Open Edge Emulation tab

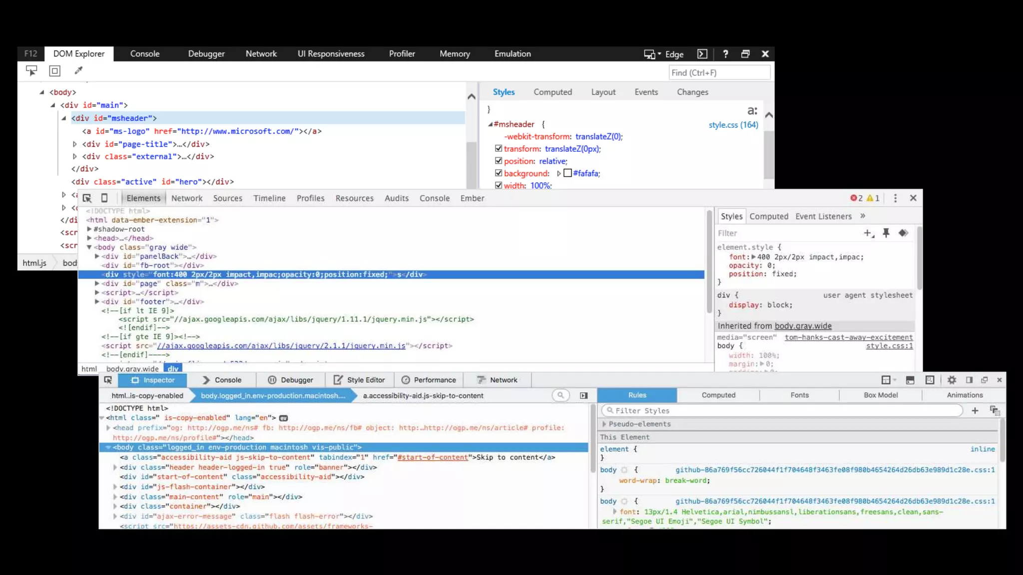click(512, 54)
